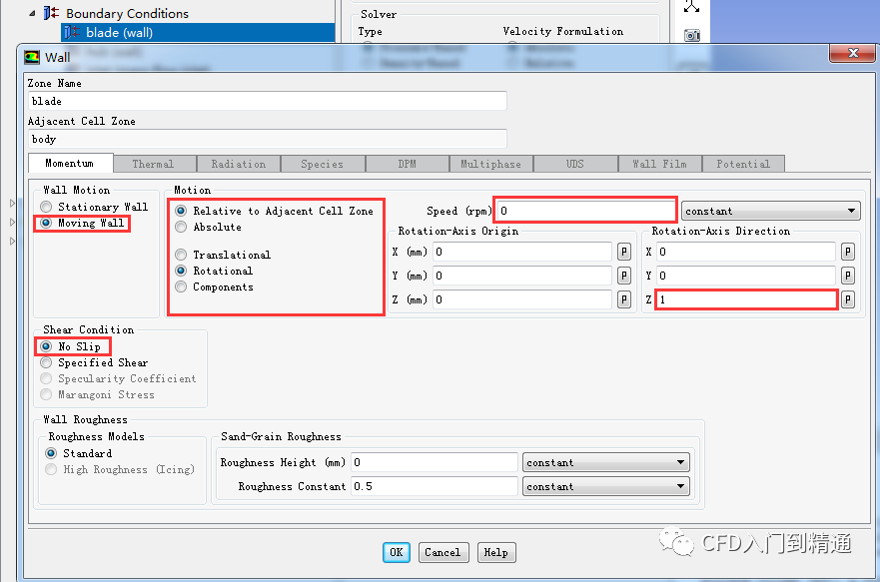This screenshot has width=880, height=582.
Task: Click the Speed (rpm) input field
Action: pyautogui.click(x=586, y=211)
